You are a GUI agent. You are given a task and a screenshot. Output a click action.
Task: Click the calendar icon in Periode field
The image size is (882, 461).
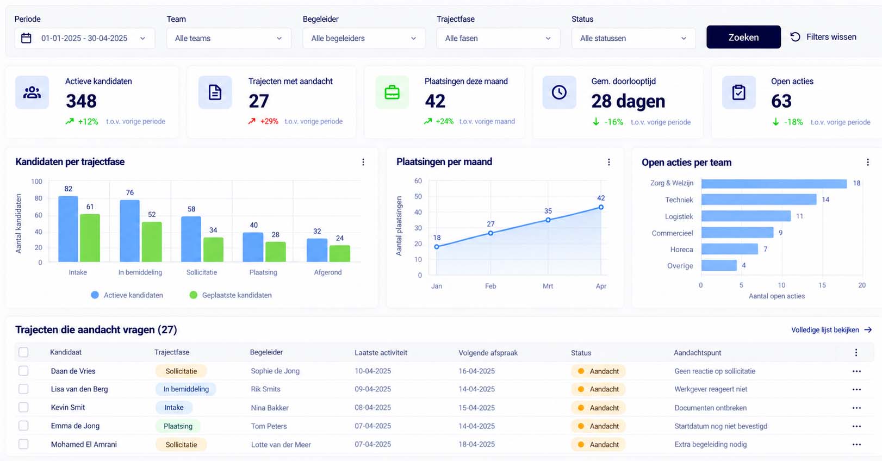pos(26,38)
